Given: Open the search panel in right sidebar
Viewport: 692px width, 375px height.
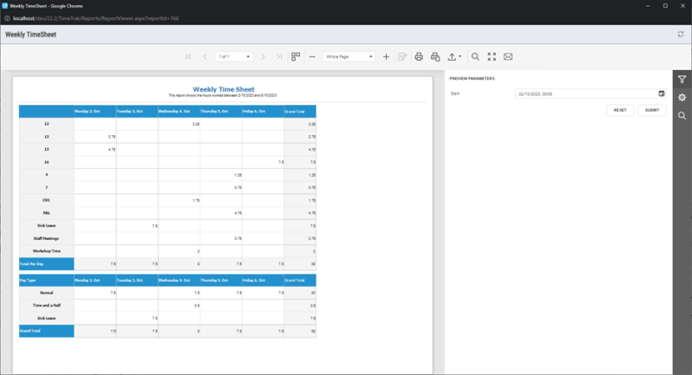Looking at the screenshot, I should click(x=682, y=116).
